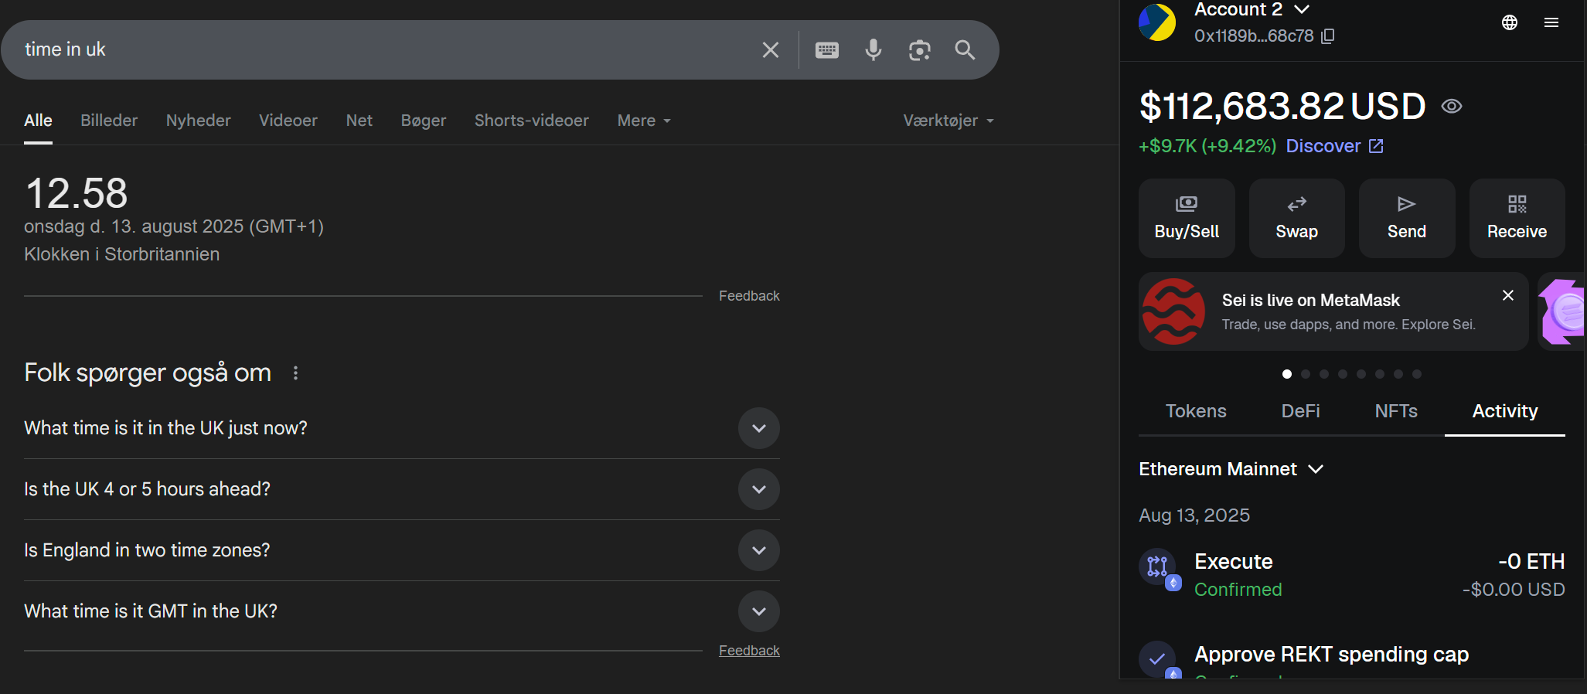
Task: Select the second carousel dot indicator
Action: coord(1306,374)
